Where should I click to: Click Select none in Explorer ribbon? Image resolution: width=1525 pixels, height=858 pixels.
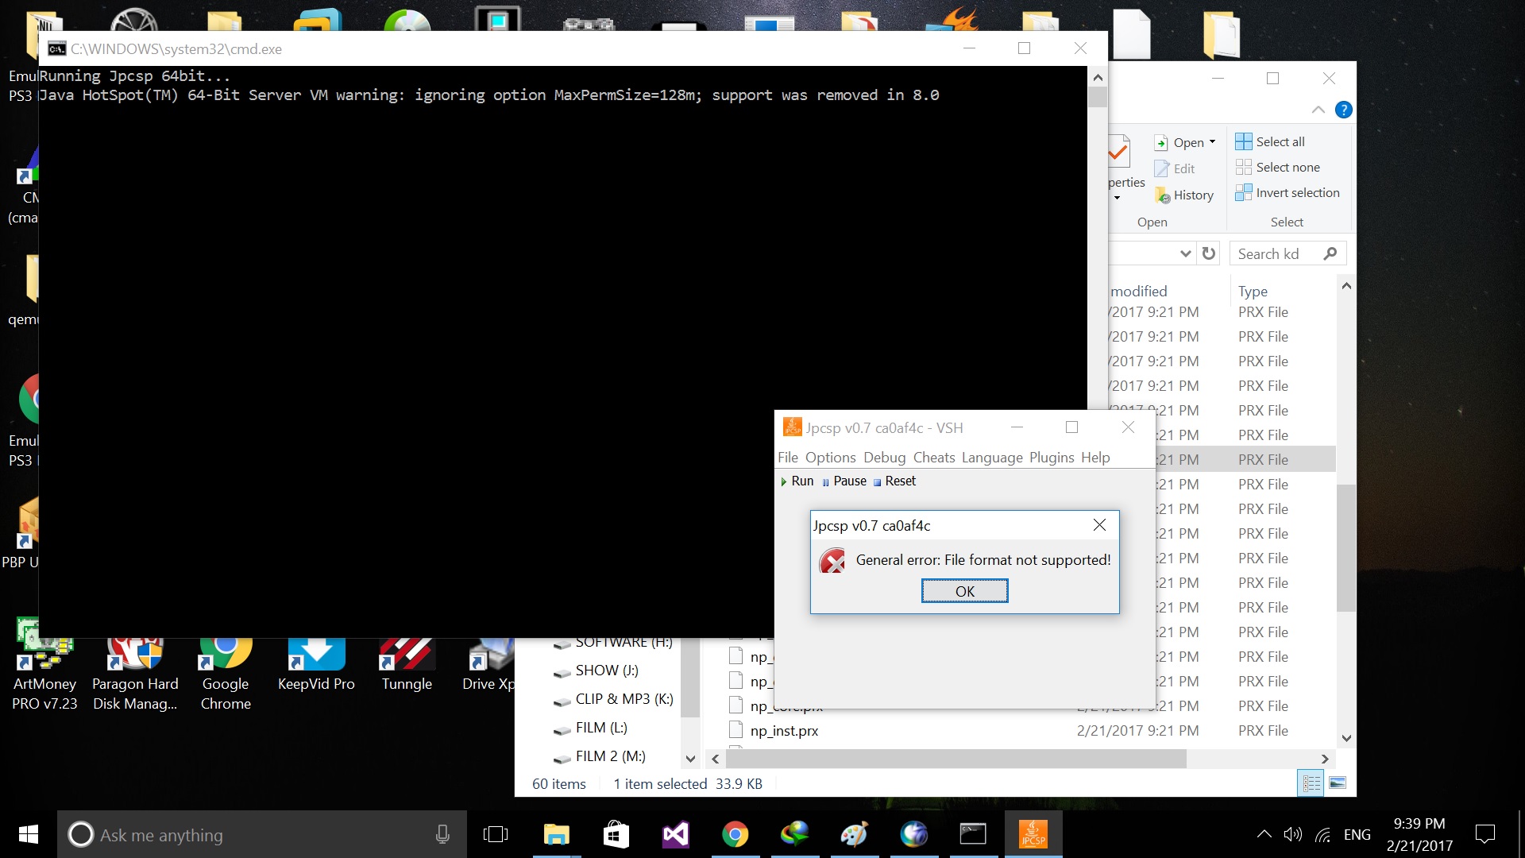(x=1277, y=167)
